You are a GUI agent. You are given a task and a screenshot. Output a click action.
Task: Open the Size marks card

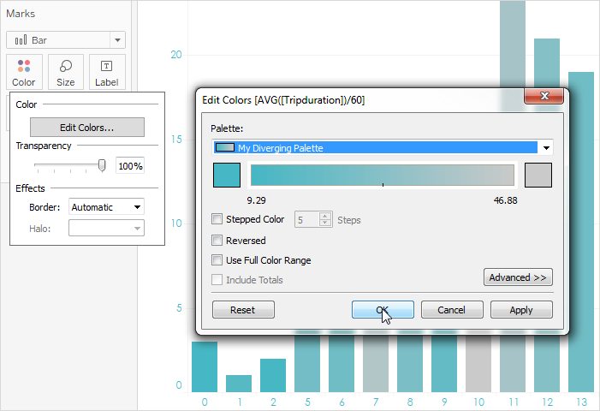click(65, 72)
